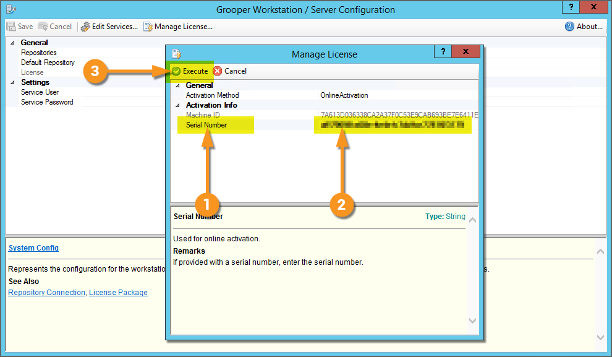The height and width of the screenshot is (357, 612).
Task: Collapse the General group in main window
Action: 12,43
